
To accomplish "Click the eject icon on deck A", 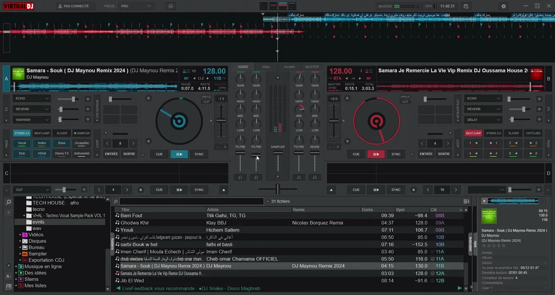I will click(x=148, y=98).
